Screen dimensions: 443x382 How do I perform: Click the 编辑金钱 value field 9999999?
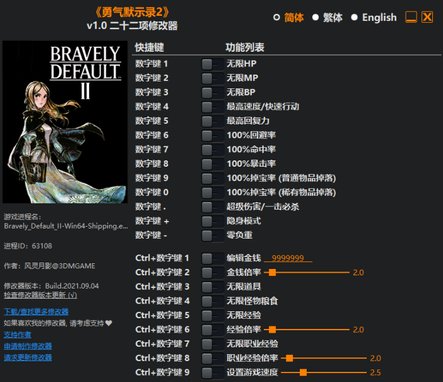288,258
